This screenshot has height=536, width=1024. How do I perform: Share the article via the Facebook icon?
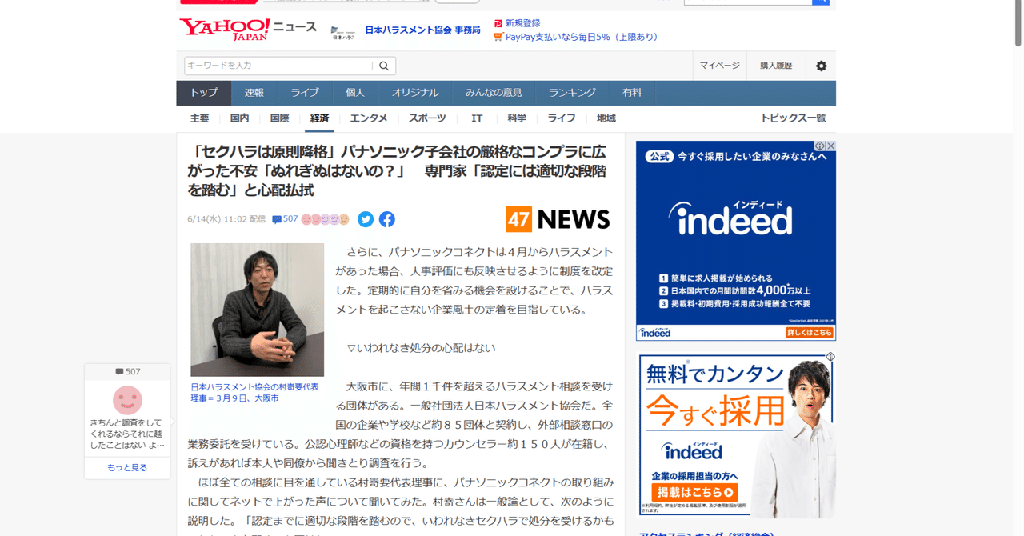386,219
